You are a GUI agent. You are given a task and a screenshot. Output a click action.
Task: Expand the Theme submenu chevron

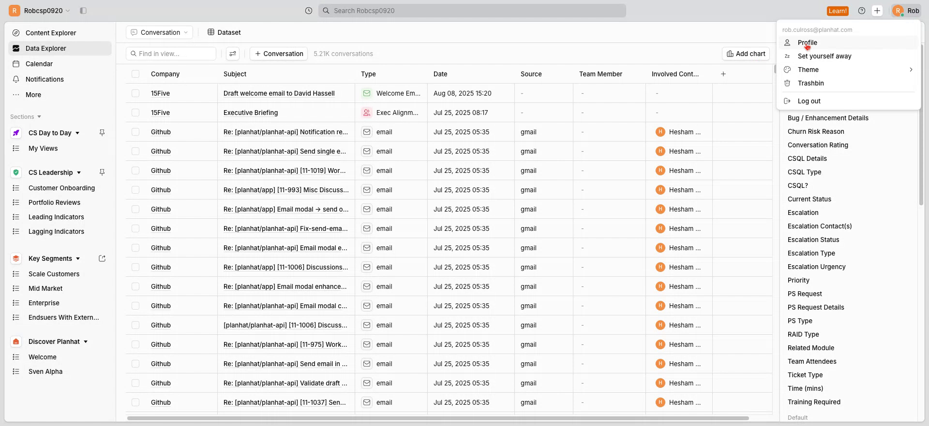pos(911,70)
